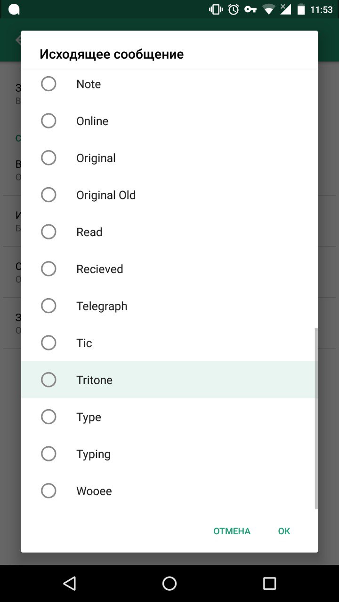Click the dialog's vertical scrollbar

tap(316, 419)
